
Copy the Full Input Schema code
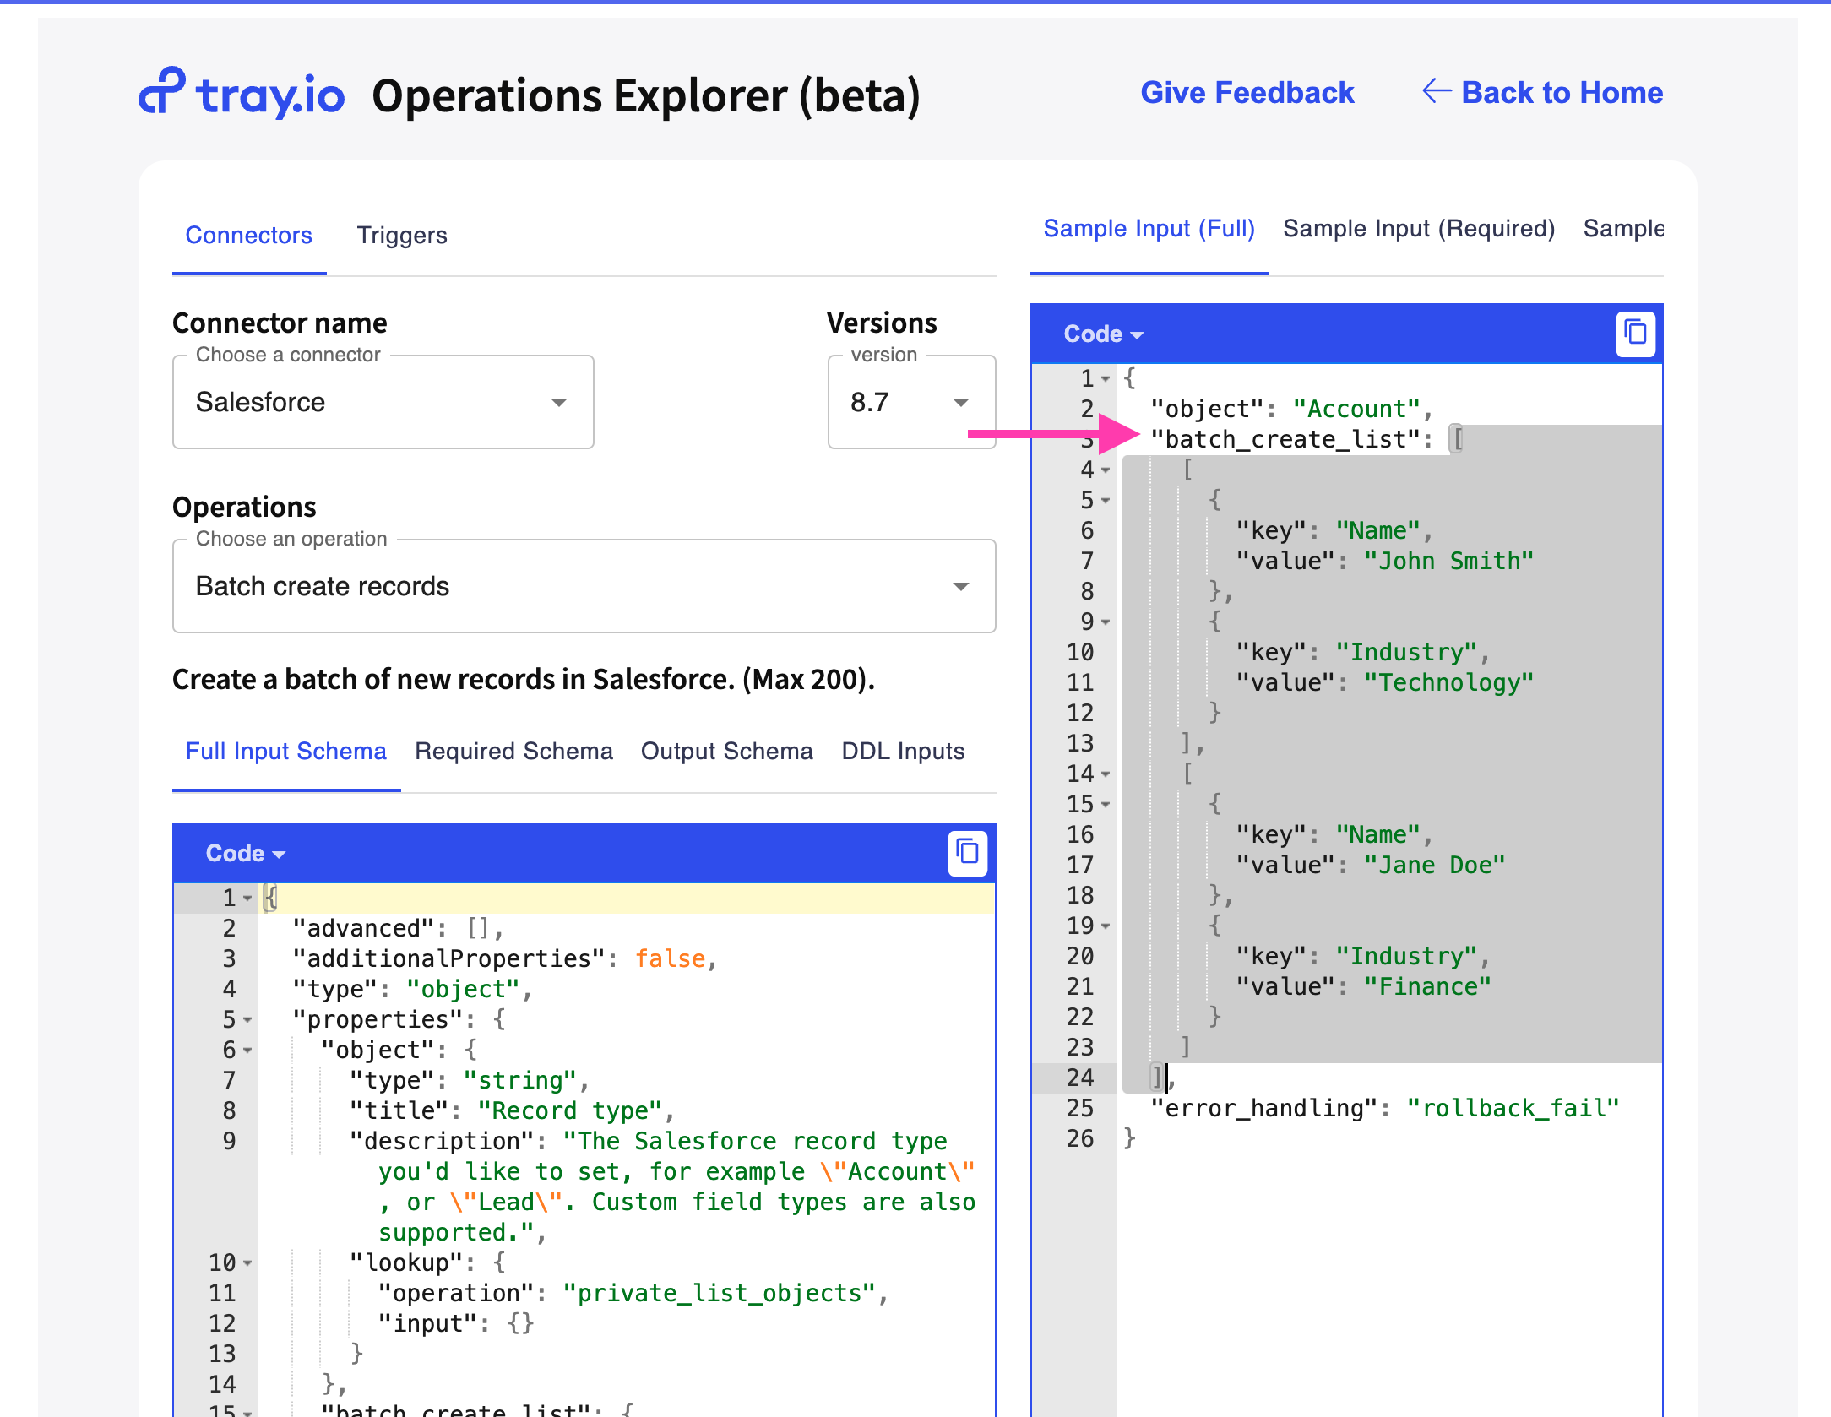968,853
